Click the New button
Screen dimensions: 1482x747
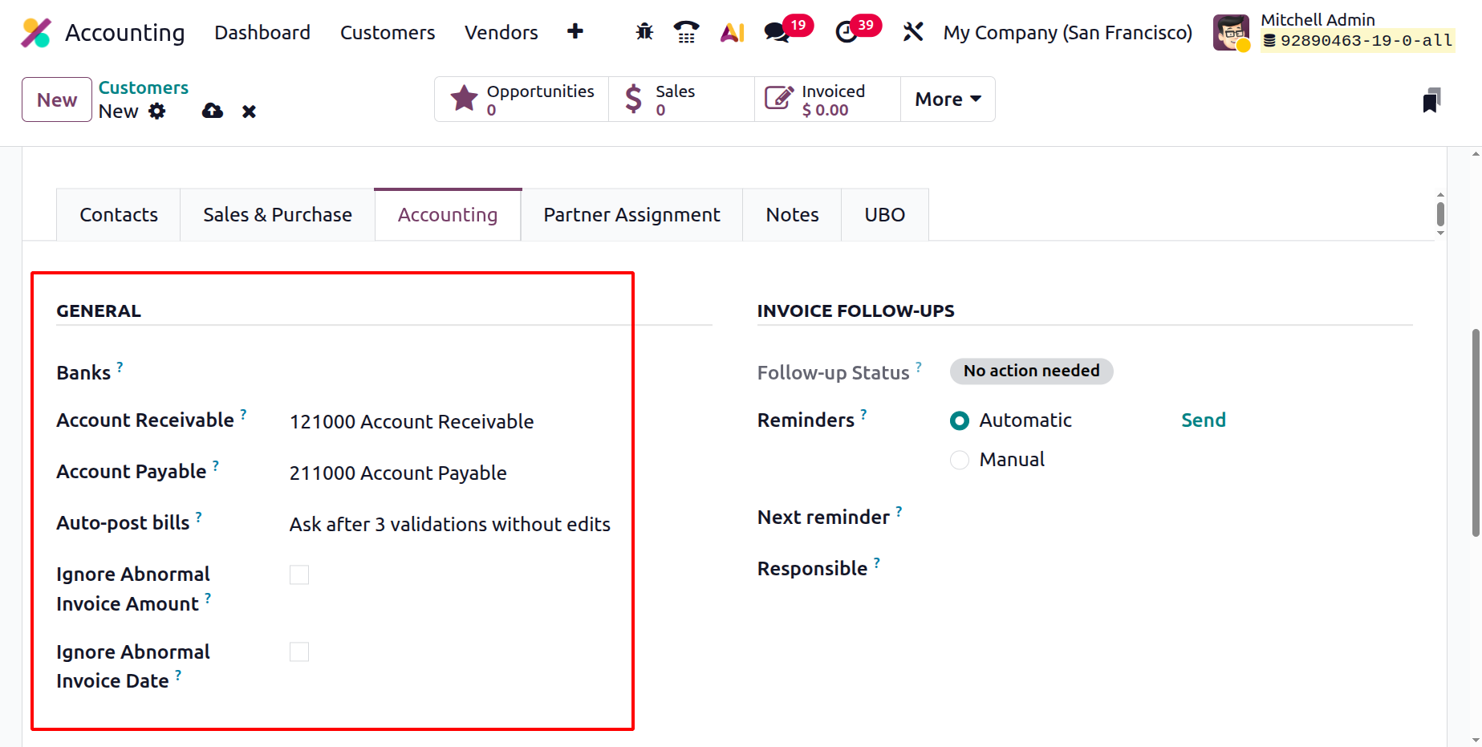click(57, 99)
